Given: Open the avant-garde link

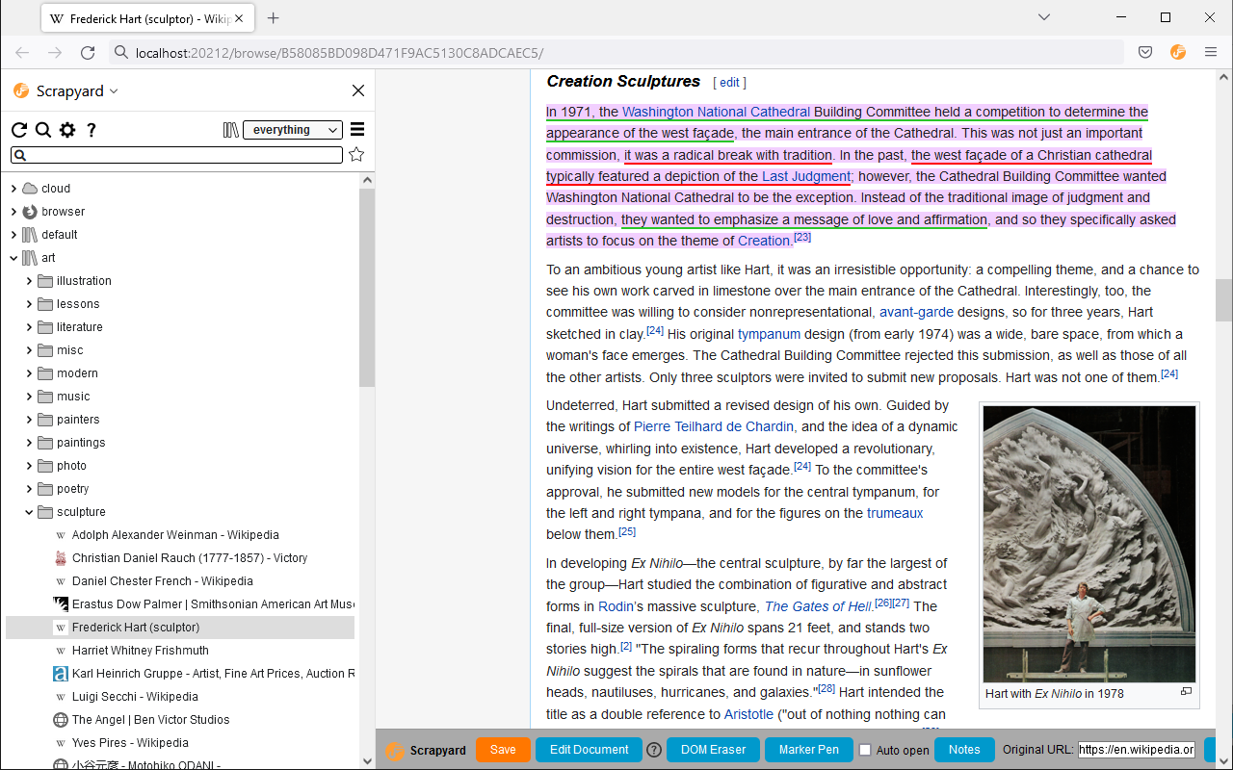Looking at the screenshot, I should click(x=916, y=312).
